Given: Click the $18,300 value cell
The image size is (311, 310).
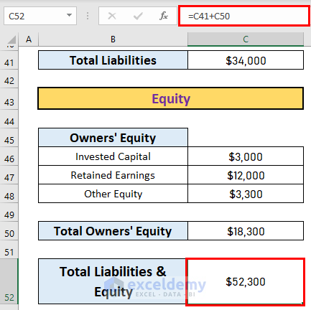Looking at the screenshot, I should pos(246,231).
